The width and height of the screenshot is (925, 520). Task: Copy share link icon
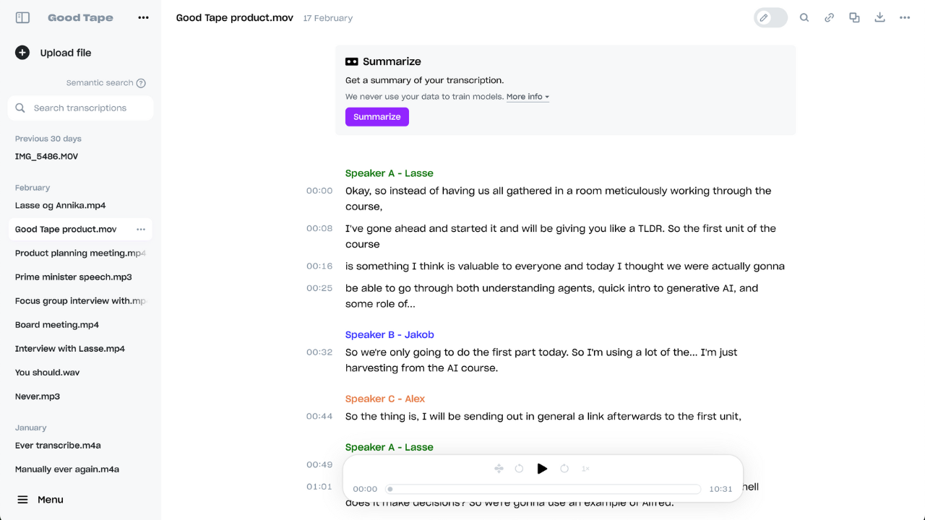830,18
